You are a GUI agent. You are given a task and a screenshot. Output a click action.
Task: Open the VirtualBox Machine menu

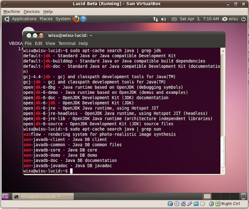tap(12, 12)
